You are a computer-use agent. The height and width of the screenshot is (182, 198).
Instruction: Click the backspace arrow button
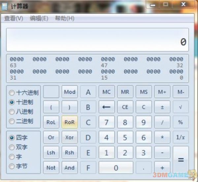pos(106,107)
